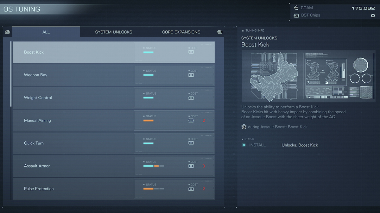Viewport: 380px width, 213px height.
Task: Click the chip cost icon in Manual Aiming row
Action: [x=191, y=121]
